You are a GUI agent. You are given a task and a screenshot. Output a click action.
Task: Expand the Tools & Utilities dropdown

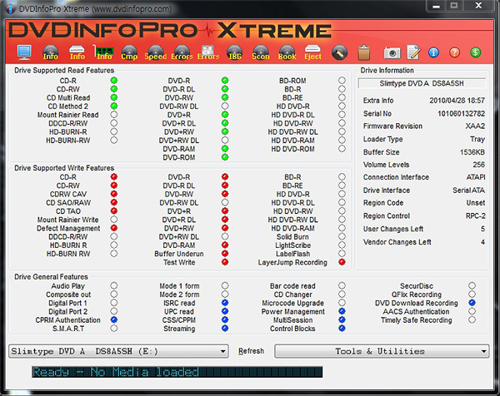[382, 351]
